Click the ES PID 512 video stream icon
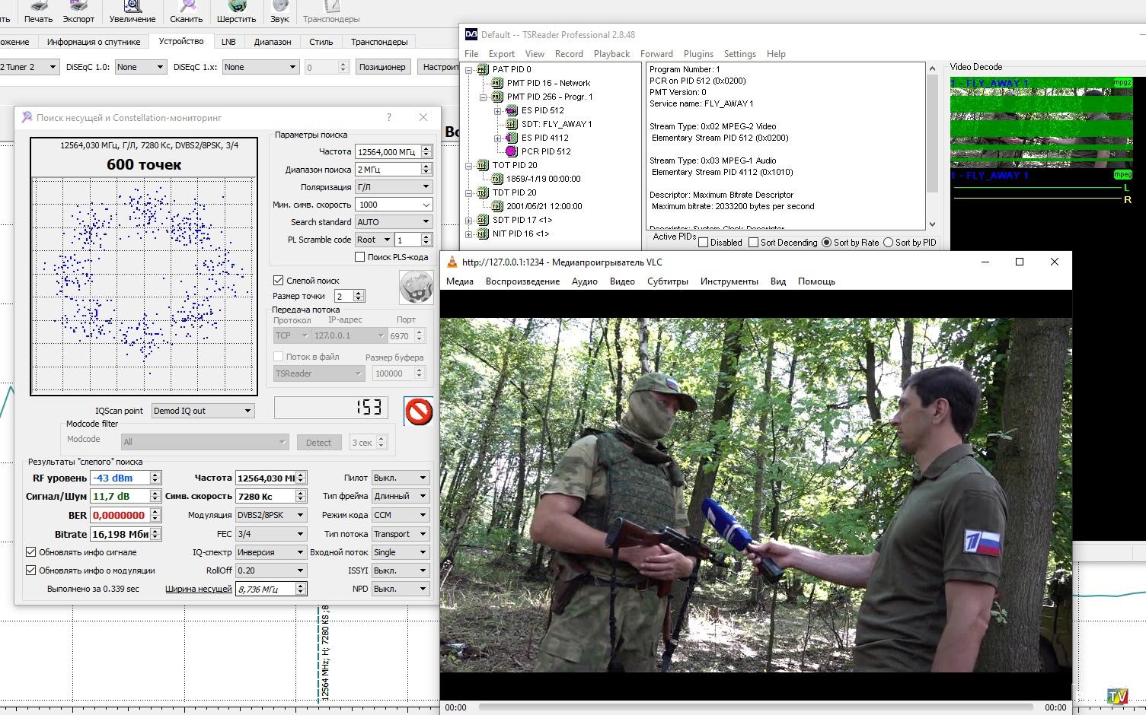 click(512, 110)
